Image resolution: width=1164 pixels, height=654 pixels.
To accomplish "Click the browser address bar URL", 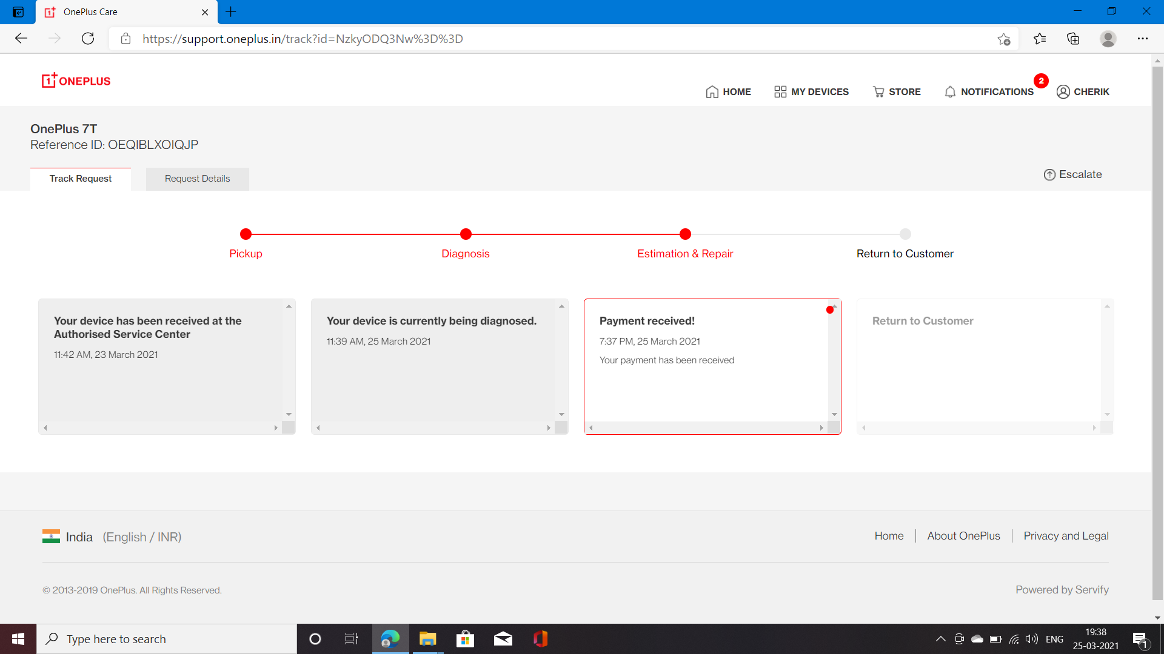I will coord(303,39).
